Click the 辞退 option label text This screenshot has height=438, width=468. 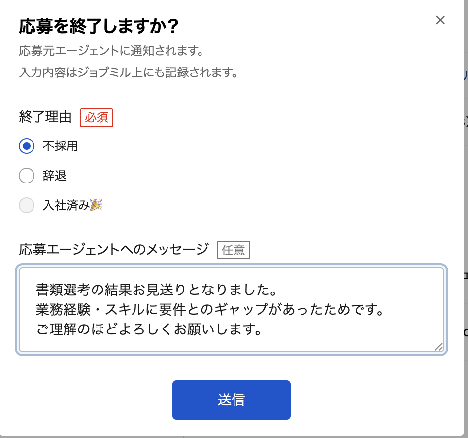click(x=55, y=176)
